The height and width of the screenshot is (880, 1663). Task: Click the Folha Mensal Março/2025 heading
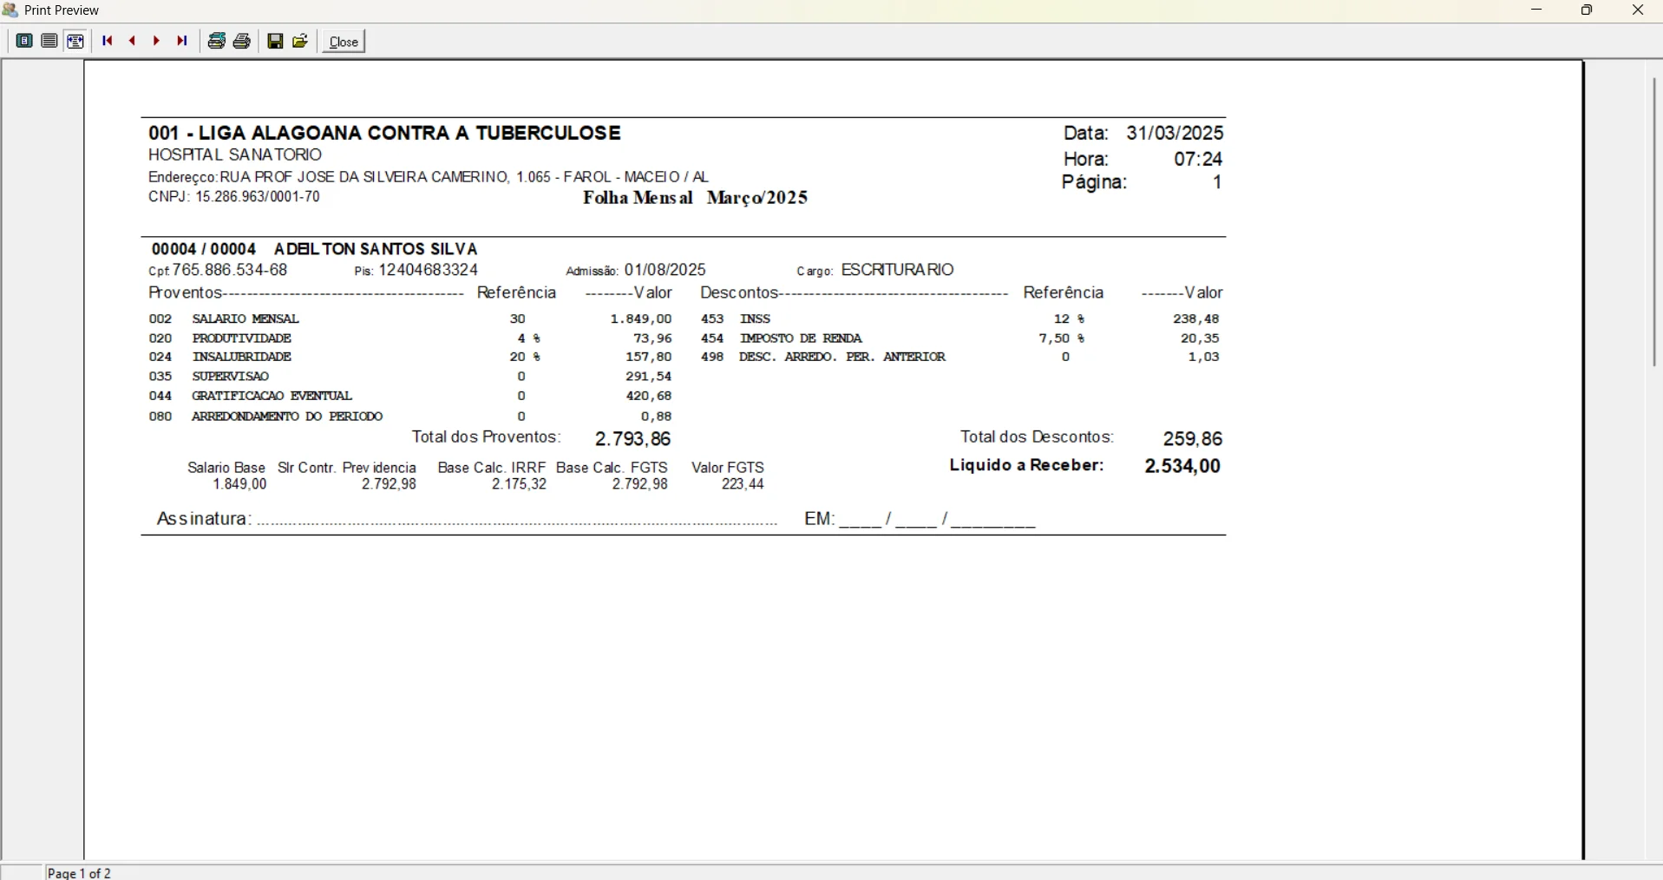coord(695,199)
